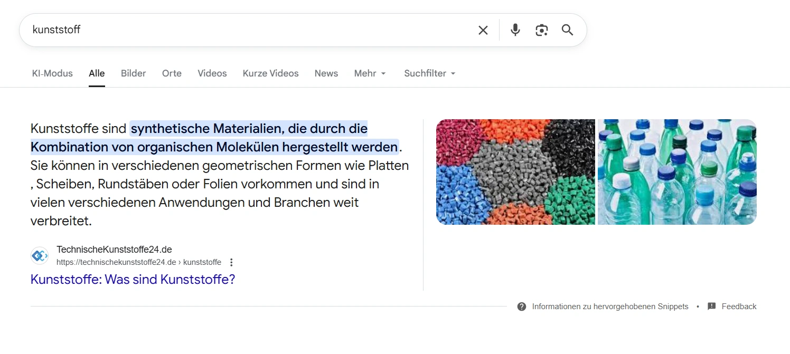The height and width of the screenshot is (354, 790).
Task: Open Google Lens image search
Action: point(541,30)
